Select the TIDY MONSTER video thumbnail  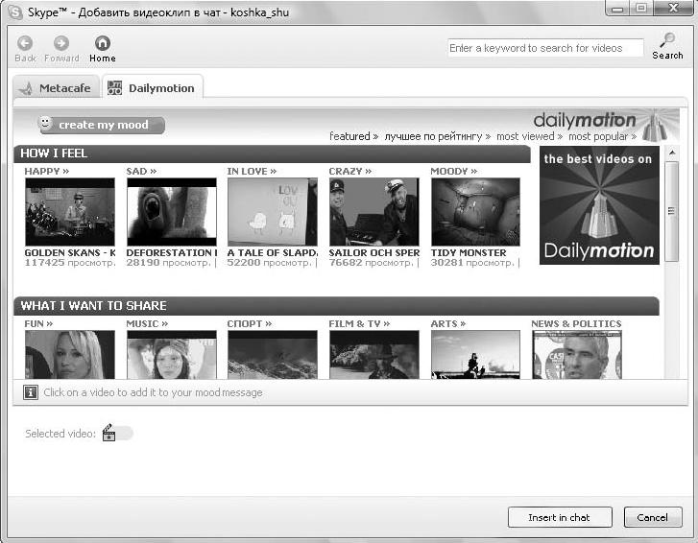tap(475, 212)
